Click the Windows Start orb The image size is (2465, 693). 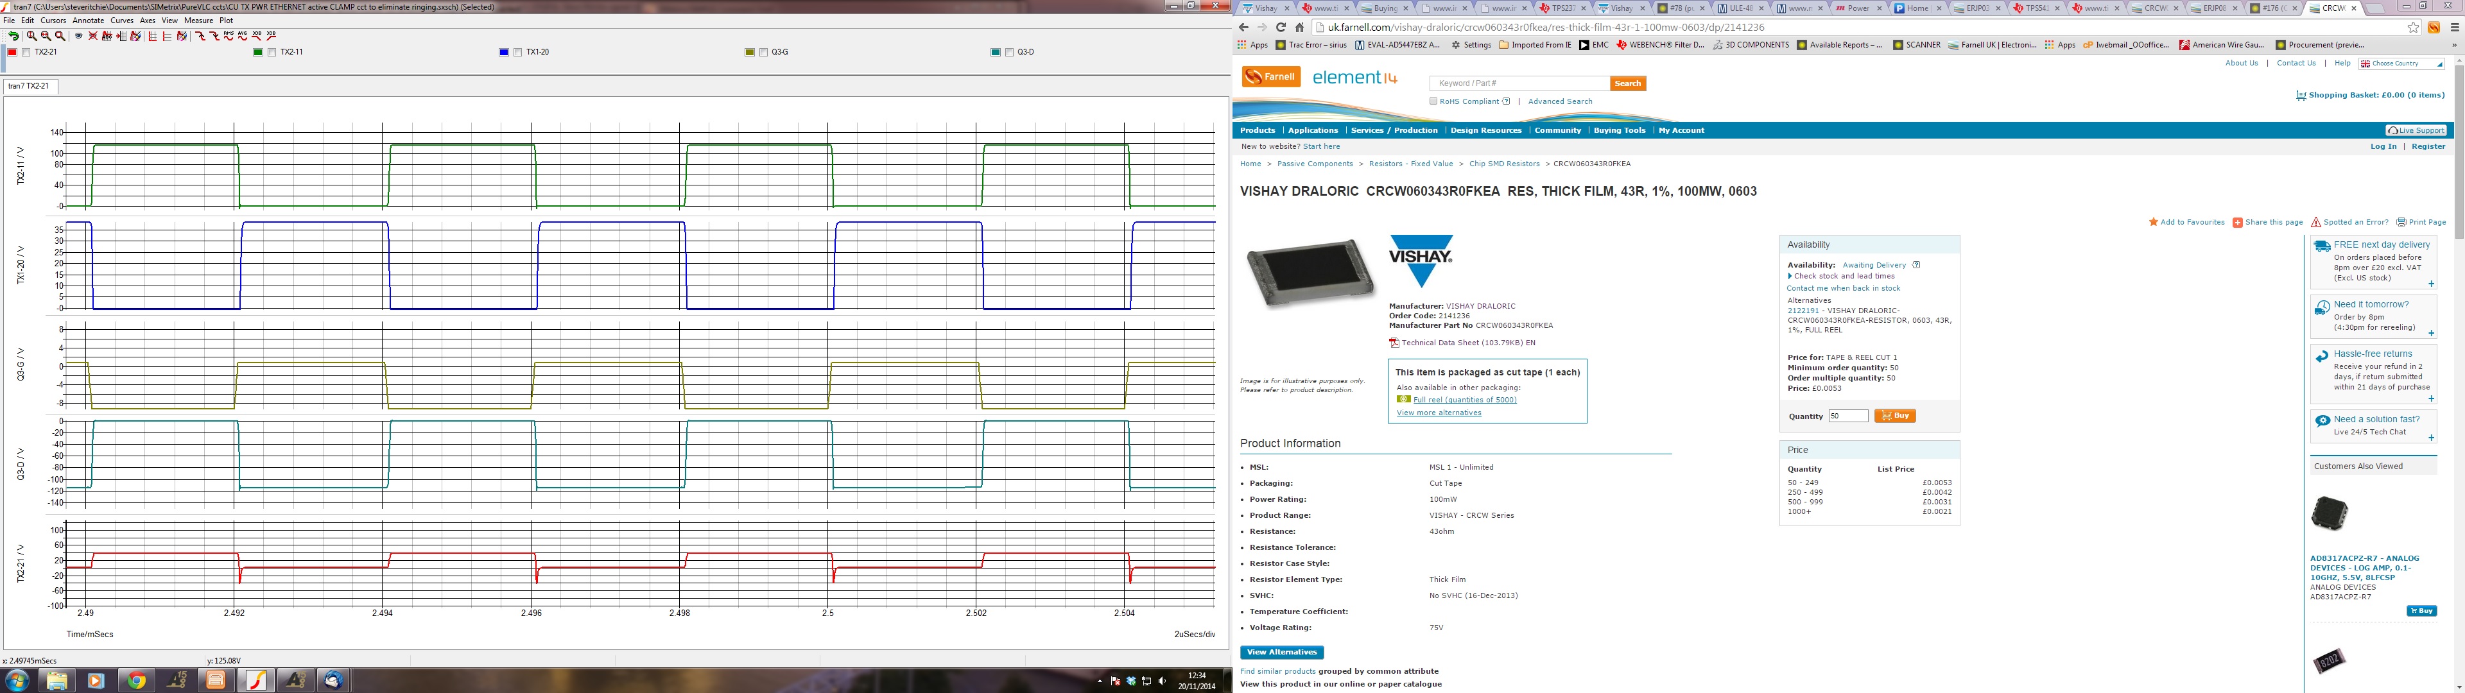(18, 681)
